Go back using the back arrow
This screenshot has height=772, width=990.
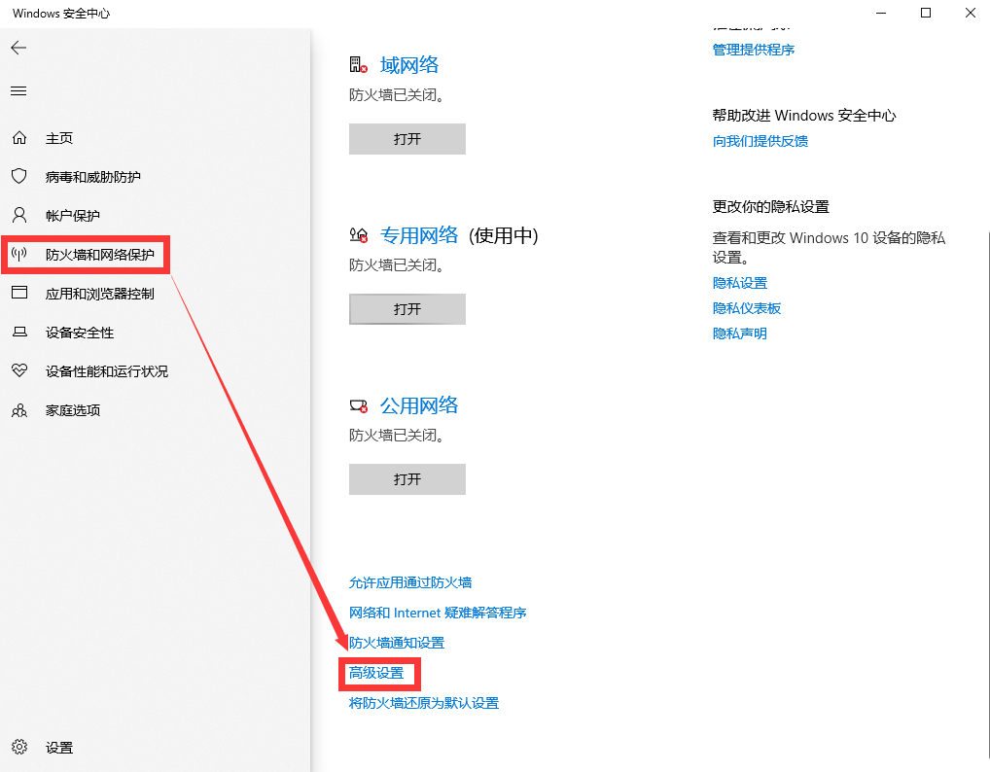coord(18,48)
